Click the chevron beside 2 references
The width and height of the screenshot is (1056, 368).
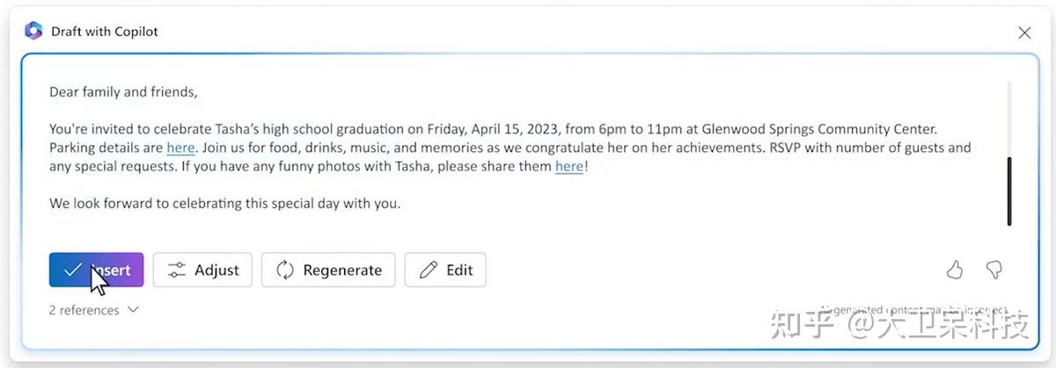133,310
